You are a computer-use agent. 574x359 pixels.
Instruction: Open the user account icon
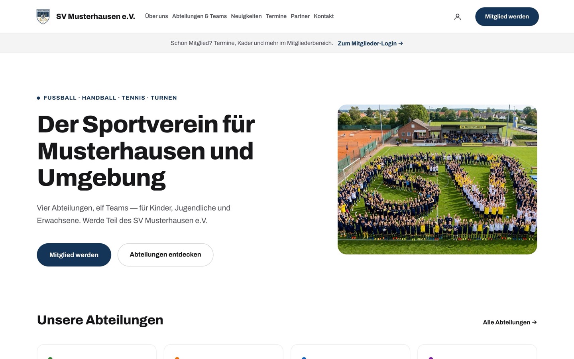point(457,17)
